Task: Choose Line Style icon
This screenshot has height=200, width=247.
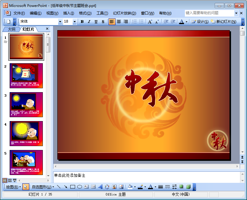Action: click(160, 187)
